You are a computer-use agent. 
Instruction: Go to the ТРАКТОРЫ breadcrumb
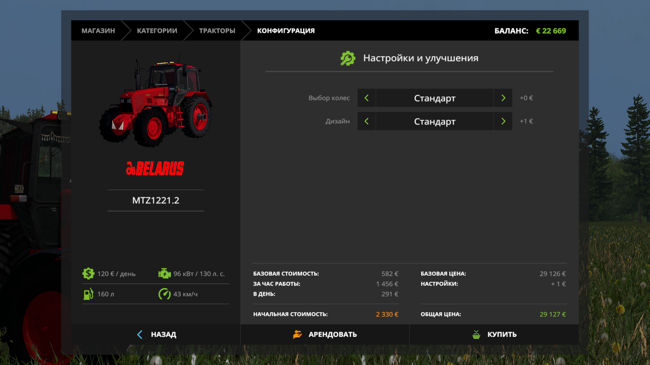[217, 30]
